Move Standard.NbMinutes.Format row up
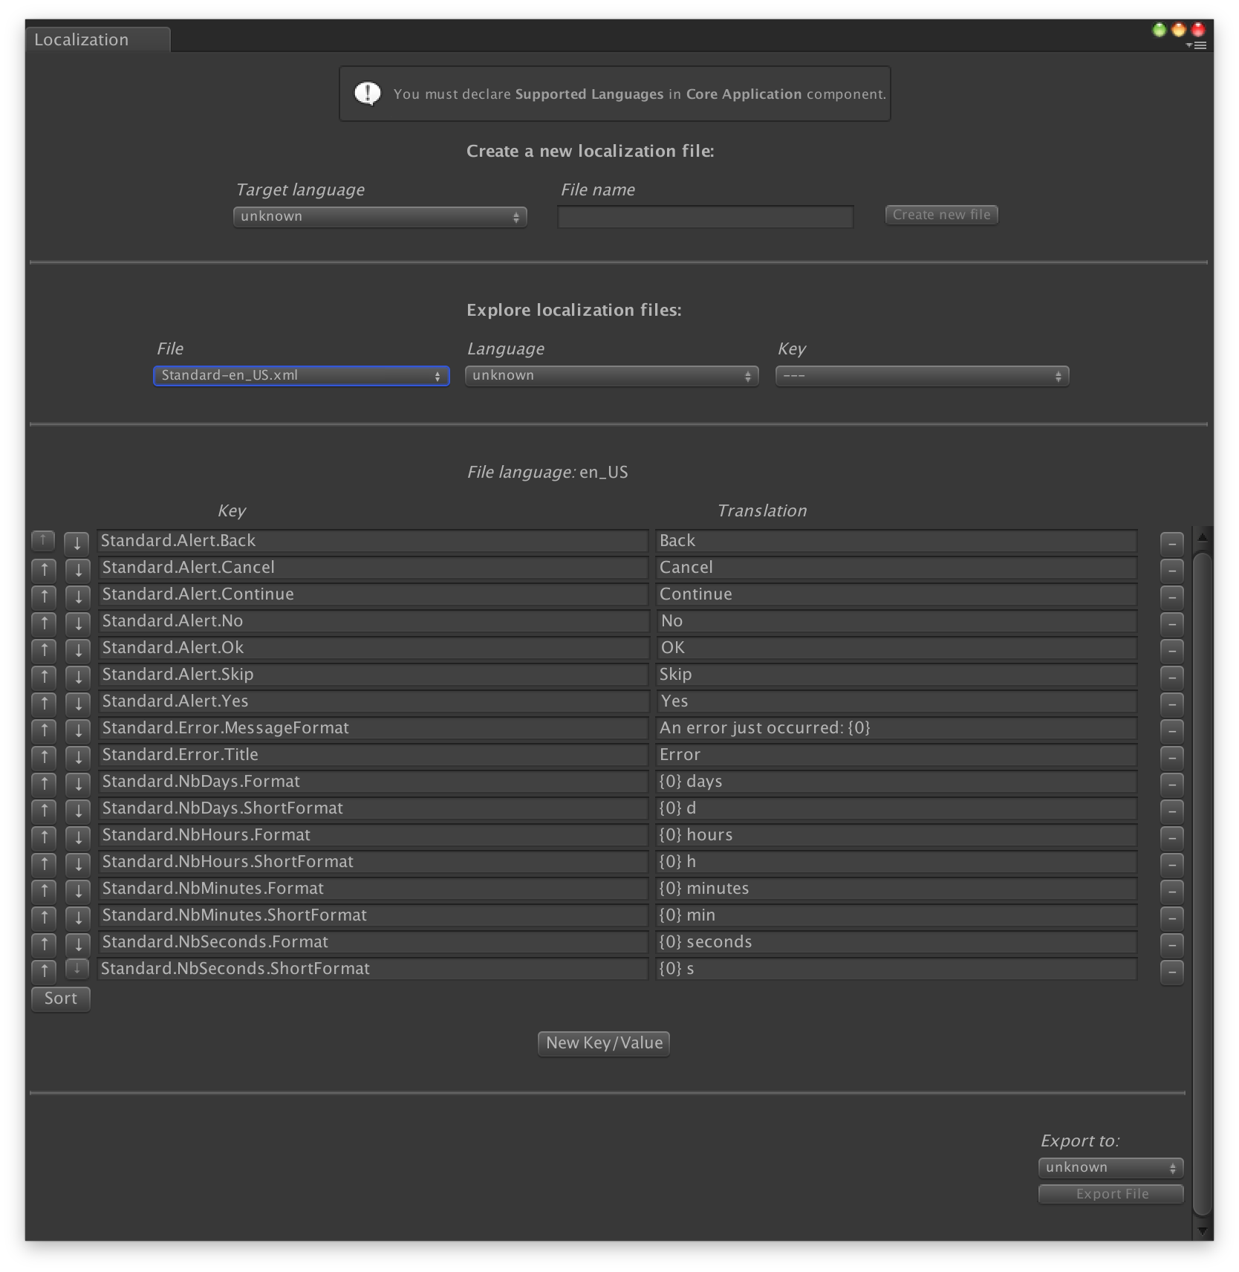Viewport: 1239px width, 1272px height. 45,890
